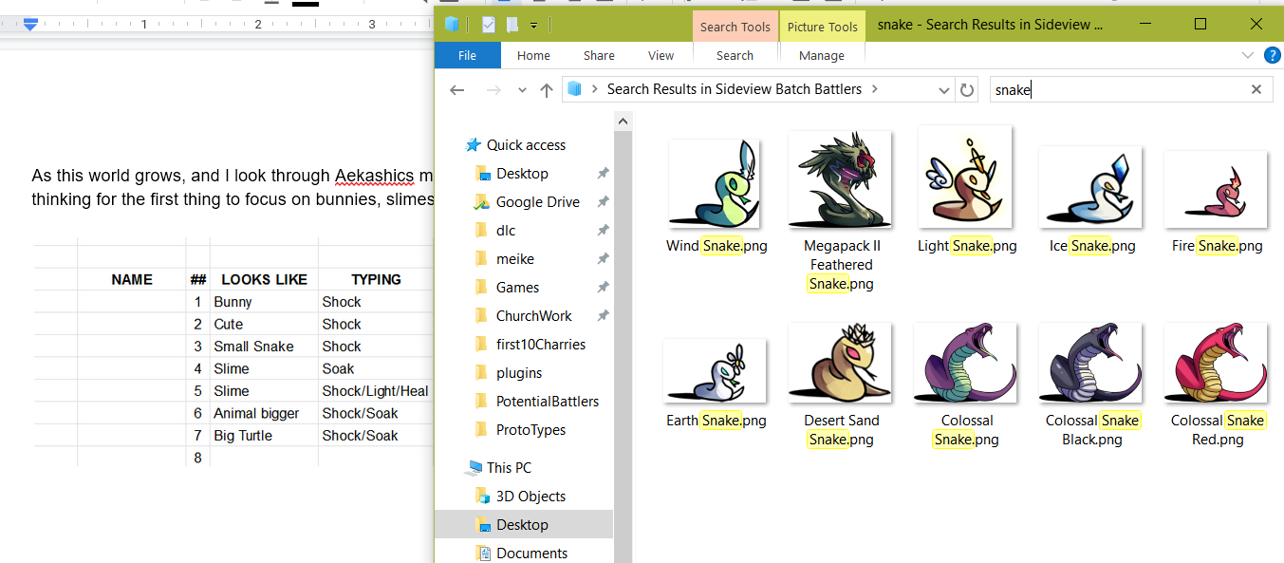Select Megapack II Feathered Snake image
The width and height of the screenshot is (1284, 563).
(840, 180)
